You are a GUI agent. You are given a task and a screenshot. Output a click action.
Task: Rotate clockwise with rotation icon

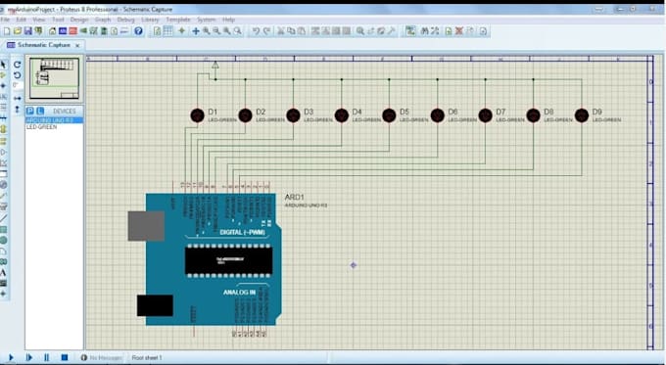18,65
